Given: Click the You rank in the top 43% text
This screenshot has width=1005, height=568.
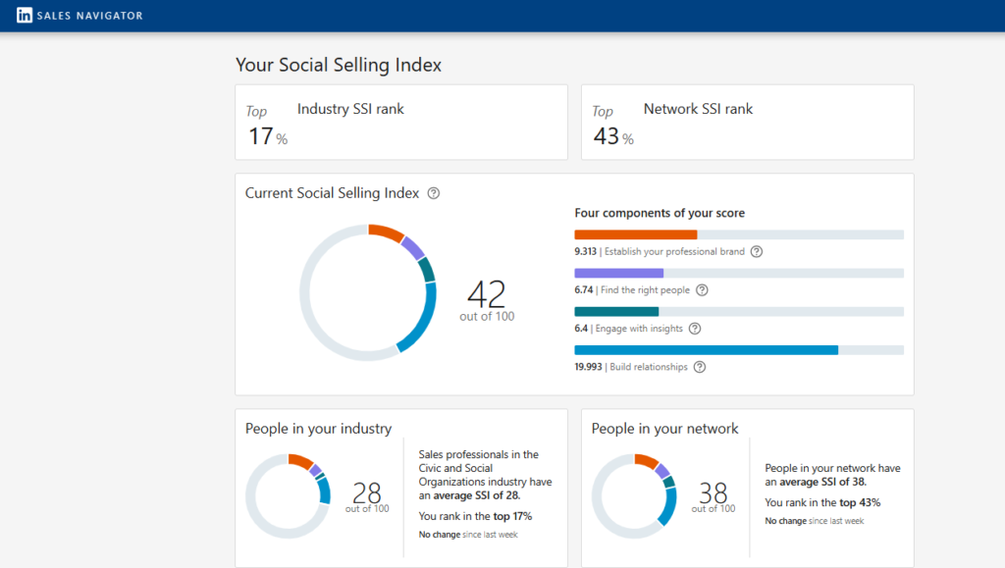Looking at the screenshot, I should point(823,502).
